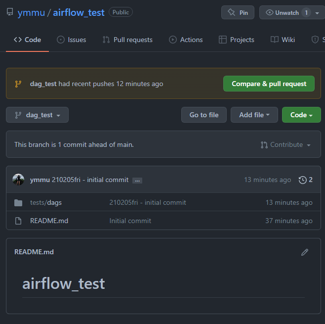Image resolution: width=325 pixels, height=324 pixels.
Task: Click the Security shield icon tab
Action: click(x=315, y=40)
